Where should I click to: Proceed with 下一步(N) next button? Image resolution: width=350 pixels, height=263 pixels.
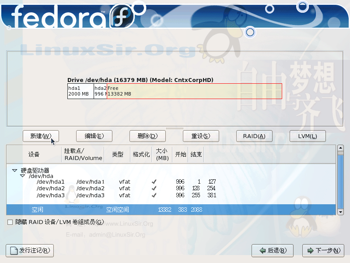[x=323, y=250]
